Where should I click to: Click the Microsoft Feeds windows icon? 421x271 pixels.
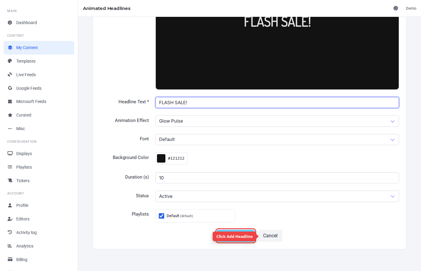[10, 101]
